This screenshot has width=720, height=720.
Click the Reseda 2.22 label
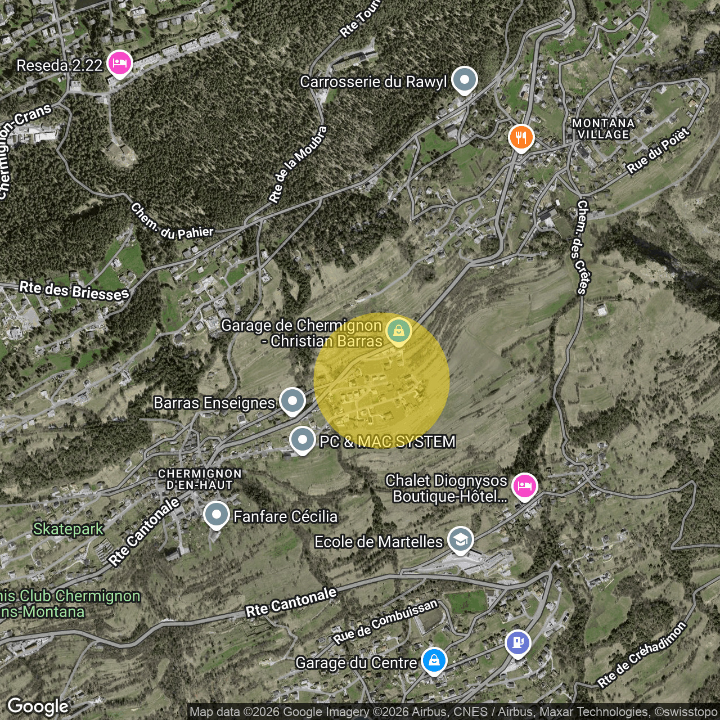tap(60, 65)
